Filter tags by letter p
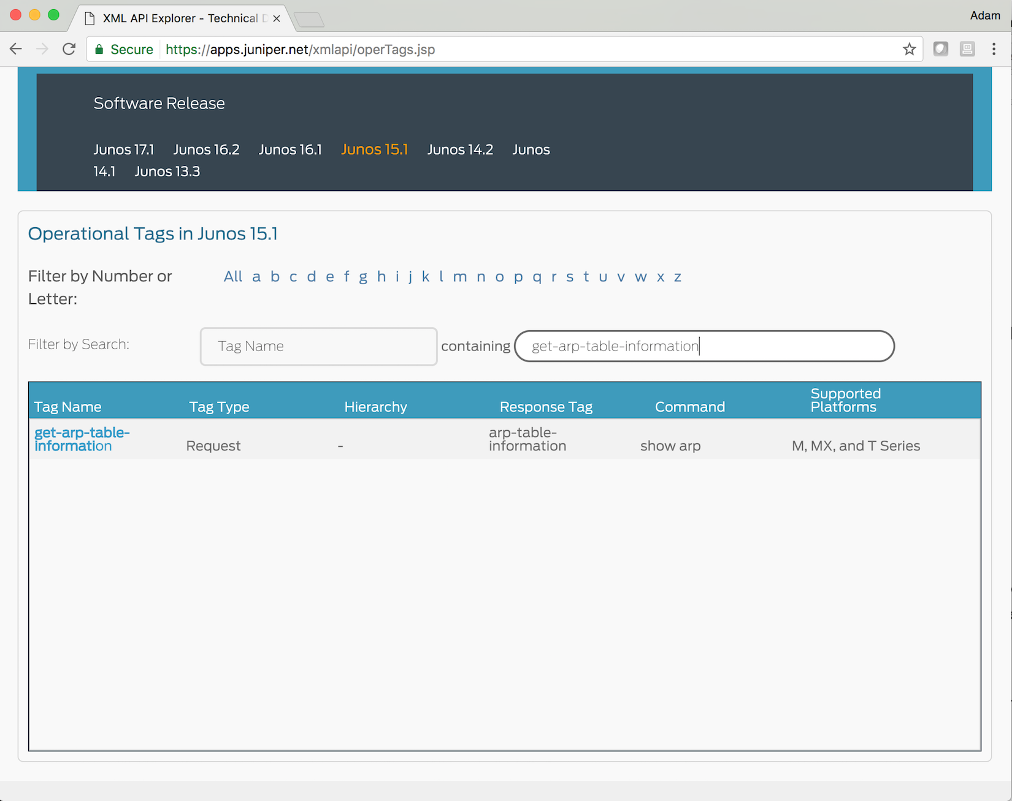The width and height of the screenshot is (1012, 801). coord(518,277)
